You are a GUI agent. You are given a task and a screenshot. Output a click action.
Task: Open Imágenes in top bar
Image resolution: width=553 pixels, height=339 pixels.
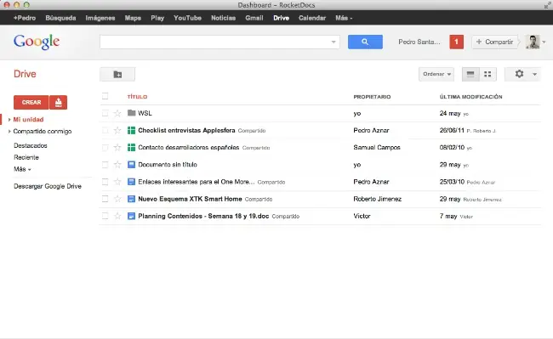100,18
